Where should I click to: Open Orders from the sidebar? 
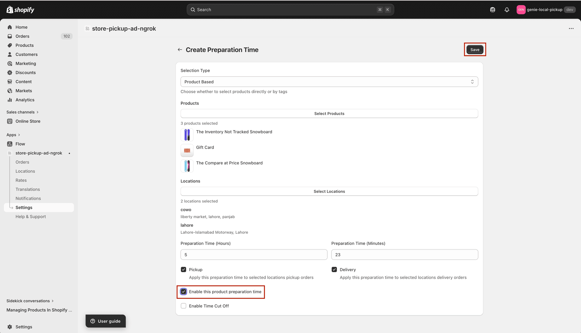pyautogui.click(x=22, y=36)
